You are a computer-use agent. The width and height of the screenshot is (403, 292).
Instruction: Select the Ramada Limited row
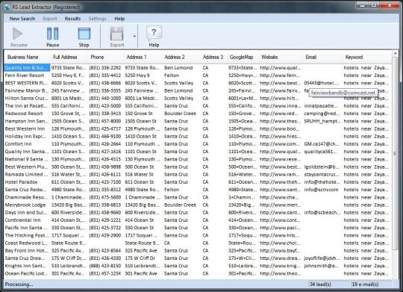(x=198, y=175)
